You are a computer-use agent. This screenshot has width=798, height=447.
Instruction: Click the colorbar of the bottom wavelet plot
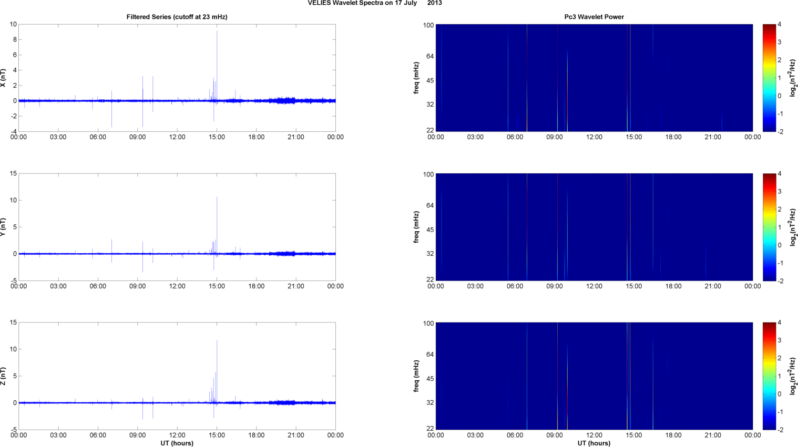coord(769,376)
